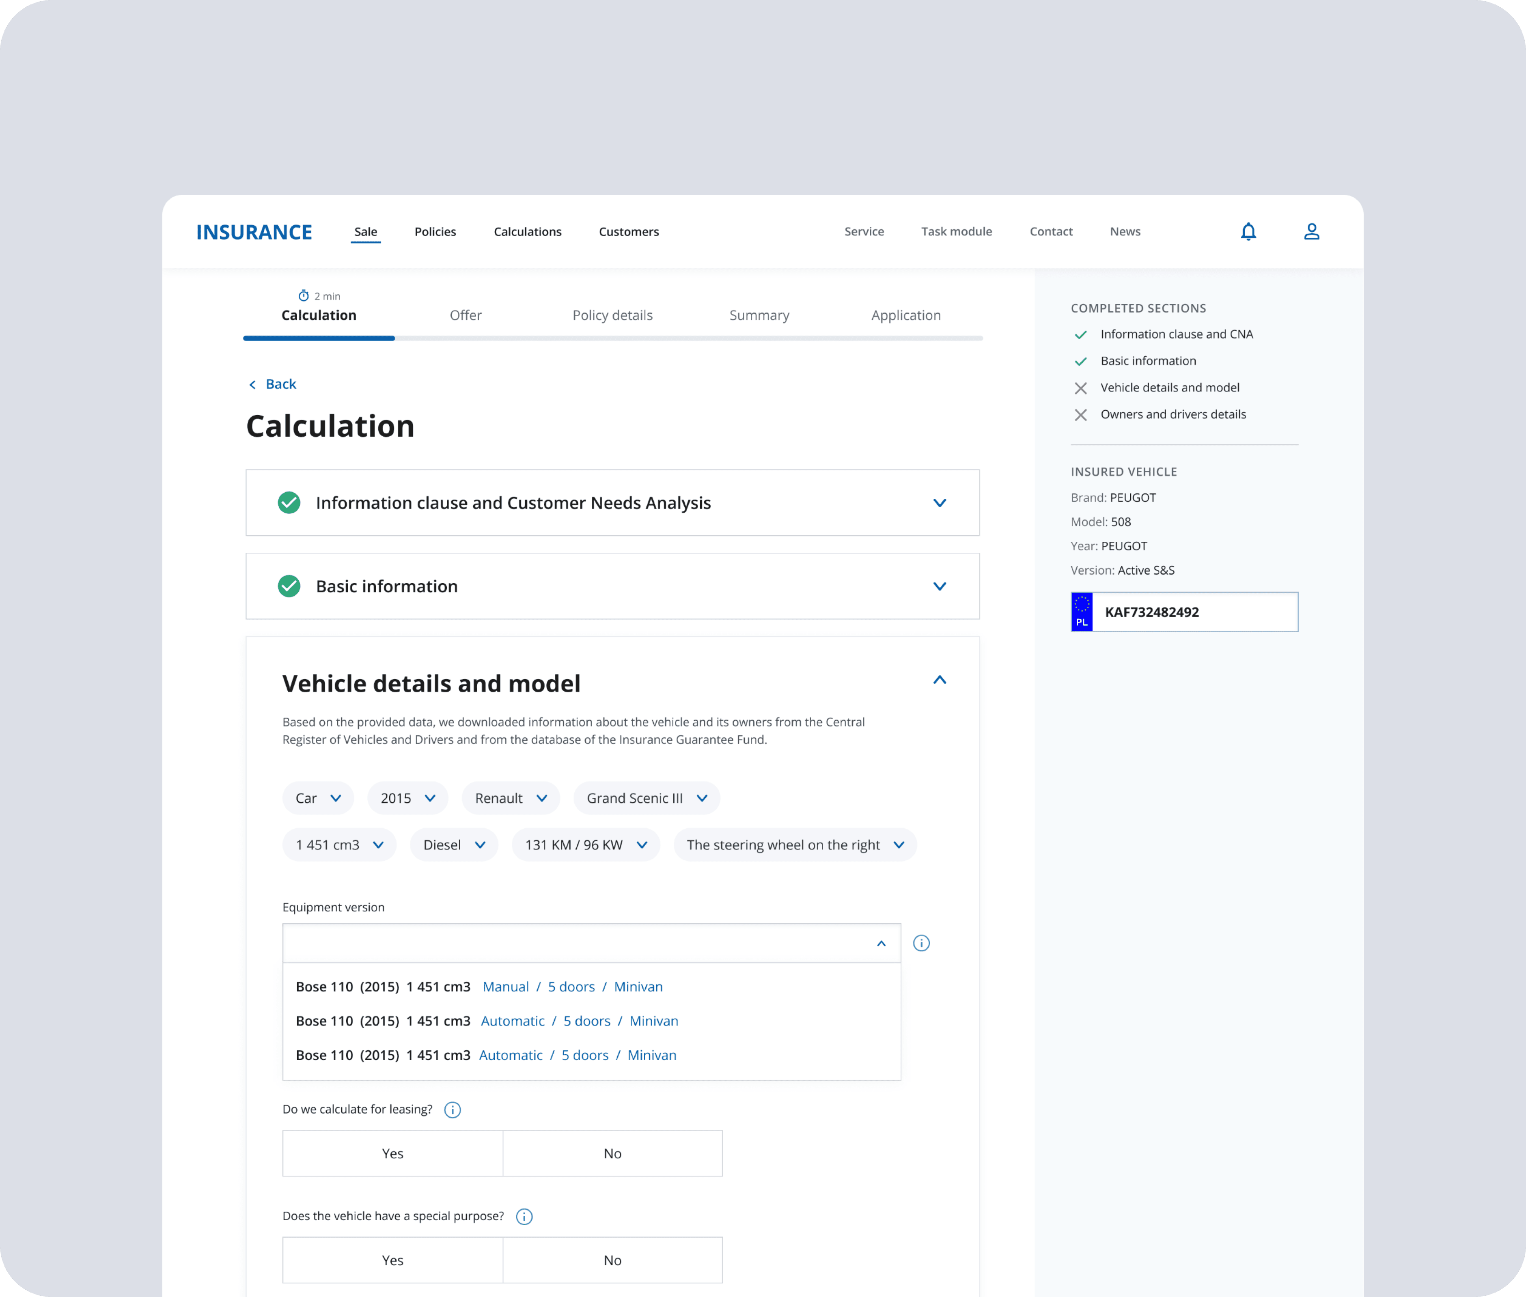
Task: Open the Renault brand dropdown
Action: pyautogui.click(x=511, y=799)
